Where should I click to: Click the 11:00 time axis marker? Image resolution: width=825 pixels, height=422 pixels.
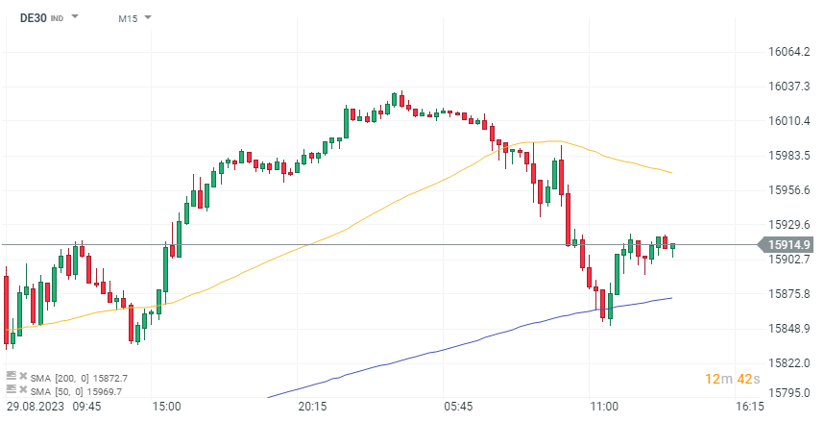(x=604, y=408)
